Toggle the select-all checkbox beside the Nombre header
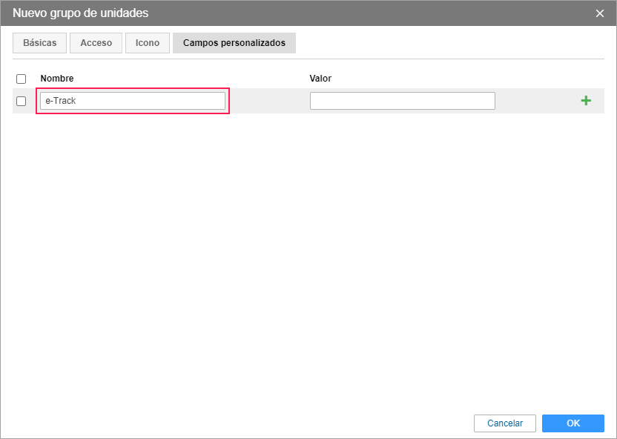Image resolution: width=617 pixels, height=439 pixels. click(x=22, y=79)
